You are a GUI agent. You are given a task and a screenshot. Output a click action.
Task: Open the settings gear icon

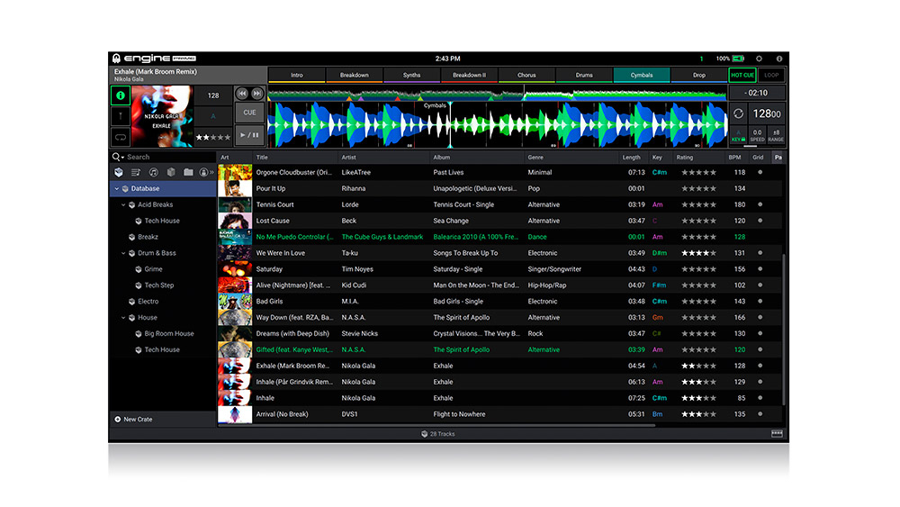759,59
